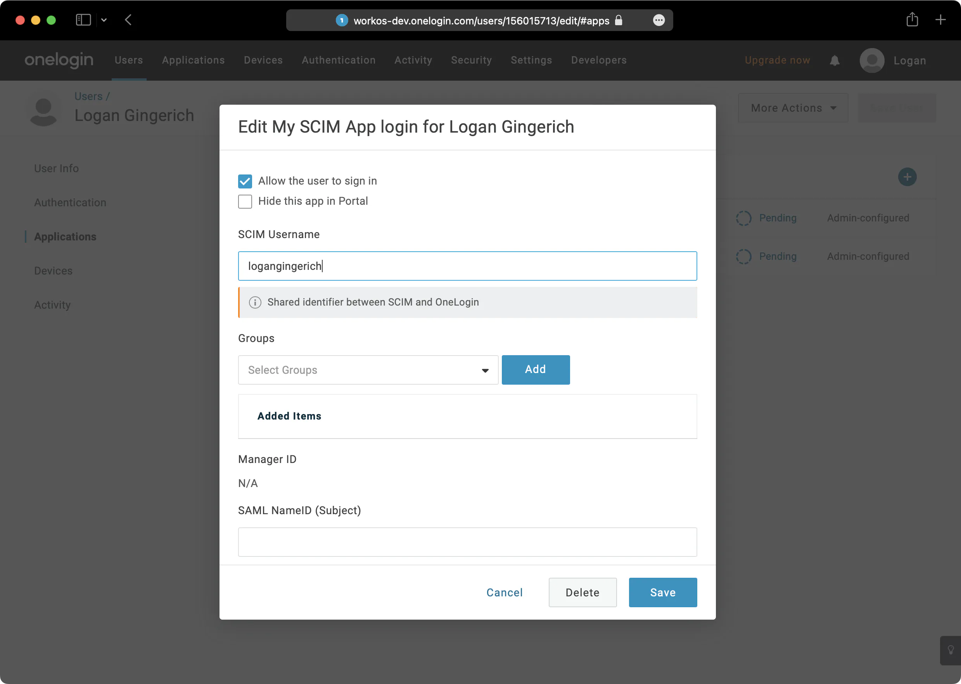The width and height of the screenshot is (961, 684).
Task: Enable Hide this app in Portal
Action: tap(245, 201)
